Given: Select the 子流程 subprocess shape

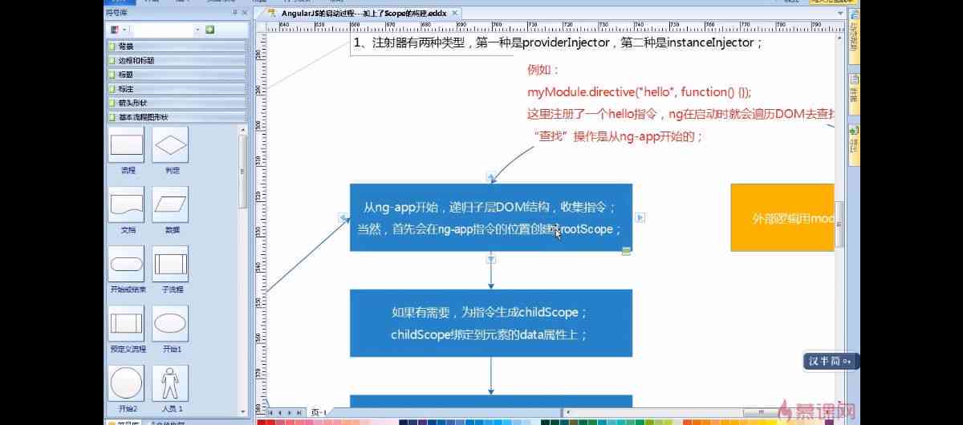Looking at the screenshot, I should pyautogui.click(x=170, y=264).
